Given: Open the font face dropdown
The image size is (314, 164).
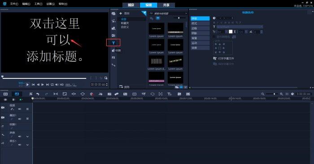Looking at the screenshot, I should (262, 26).
